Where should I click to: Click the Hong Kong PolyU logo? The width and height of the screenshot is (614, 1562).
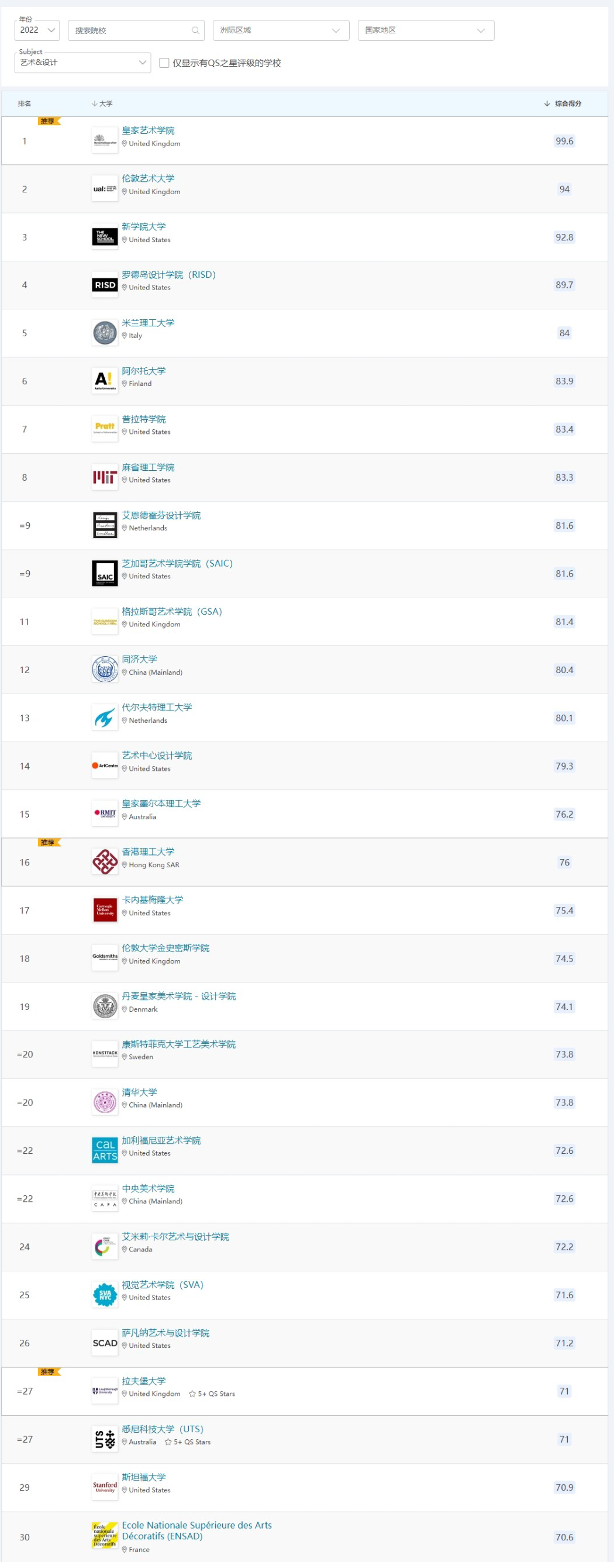(105, 861)
